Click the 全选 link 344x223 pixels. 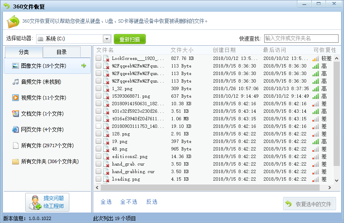coord(106,202)
